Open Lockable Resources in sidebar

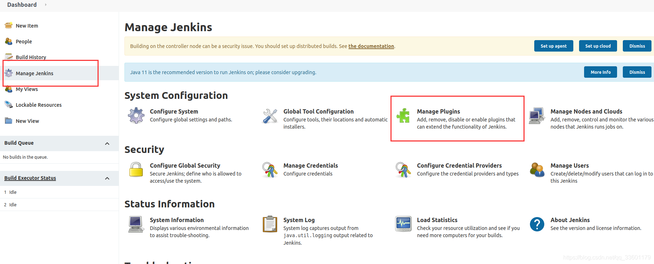[39, 105]
